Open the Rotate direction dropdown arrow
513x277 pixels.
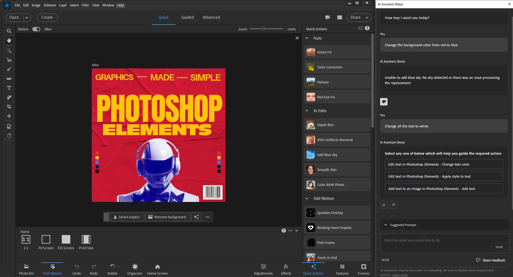pyautogui.click(x=118, y=267)
